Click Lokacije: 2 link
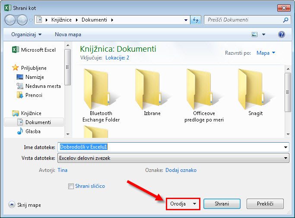 (x=117, y=58)
